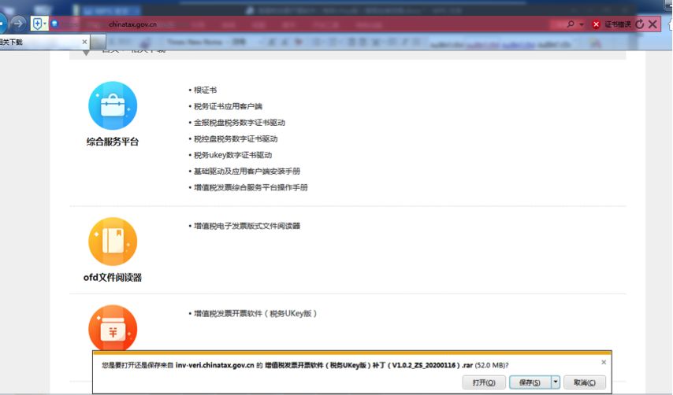Click the 取消(C) button
The width and height of the screenshot is (673, 395).
click(x=585, y=382)
